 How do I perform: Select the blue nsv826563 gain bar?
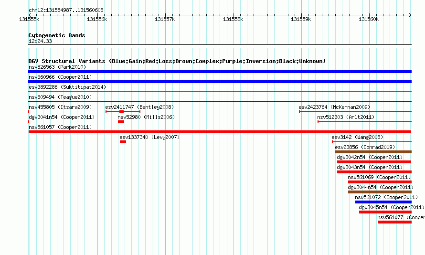point(220,72)
